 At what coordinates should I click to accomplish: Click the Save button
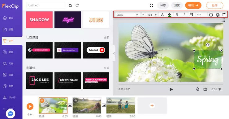point(163,5)
